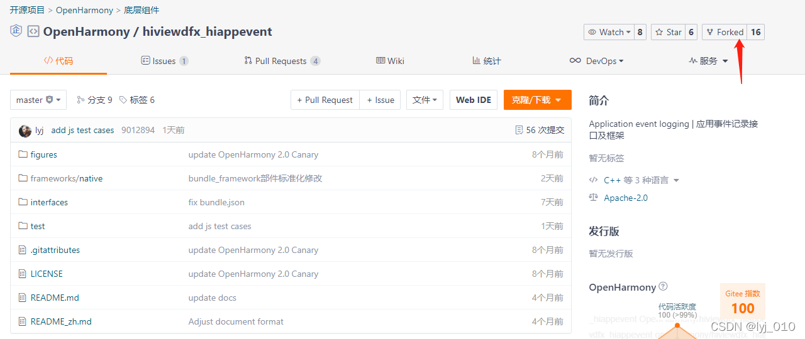
Task: Open the README_zh.md file name
Action: coord(61,321)
